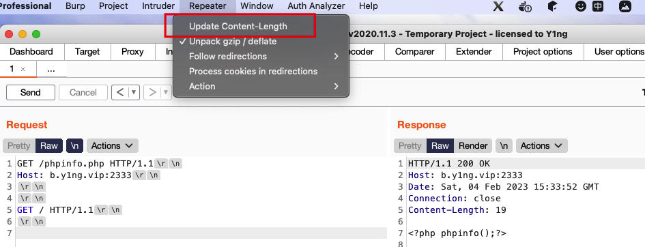
Task: Go back with the history arrow button
Action: pyautogui.click(x=120, y=93)
